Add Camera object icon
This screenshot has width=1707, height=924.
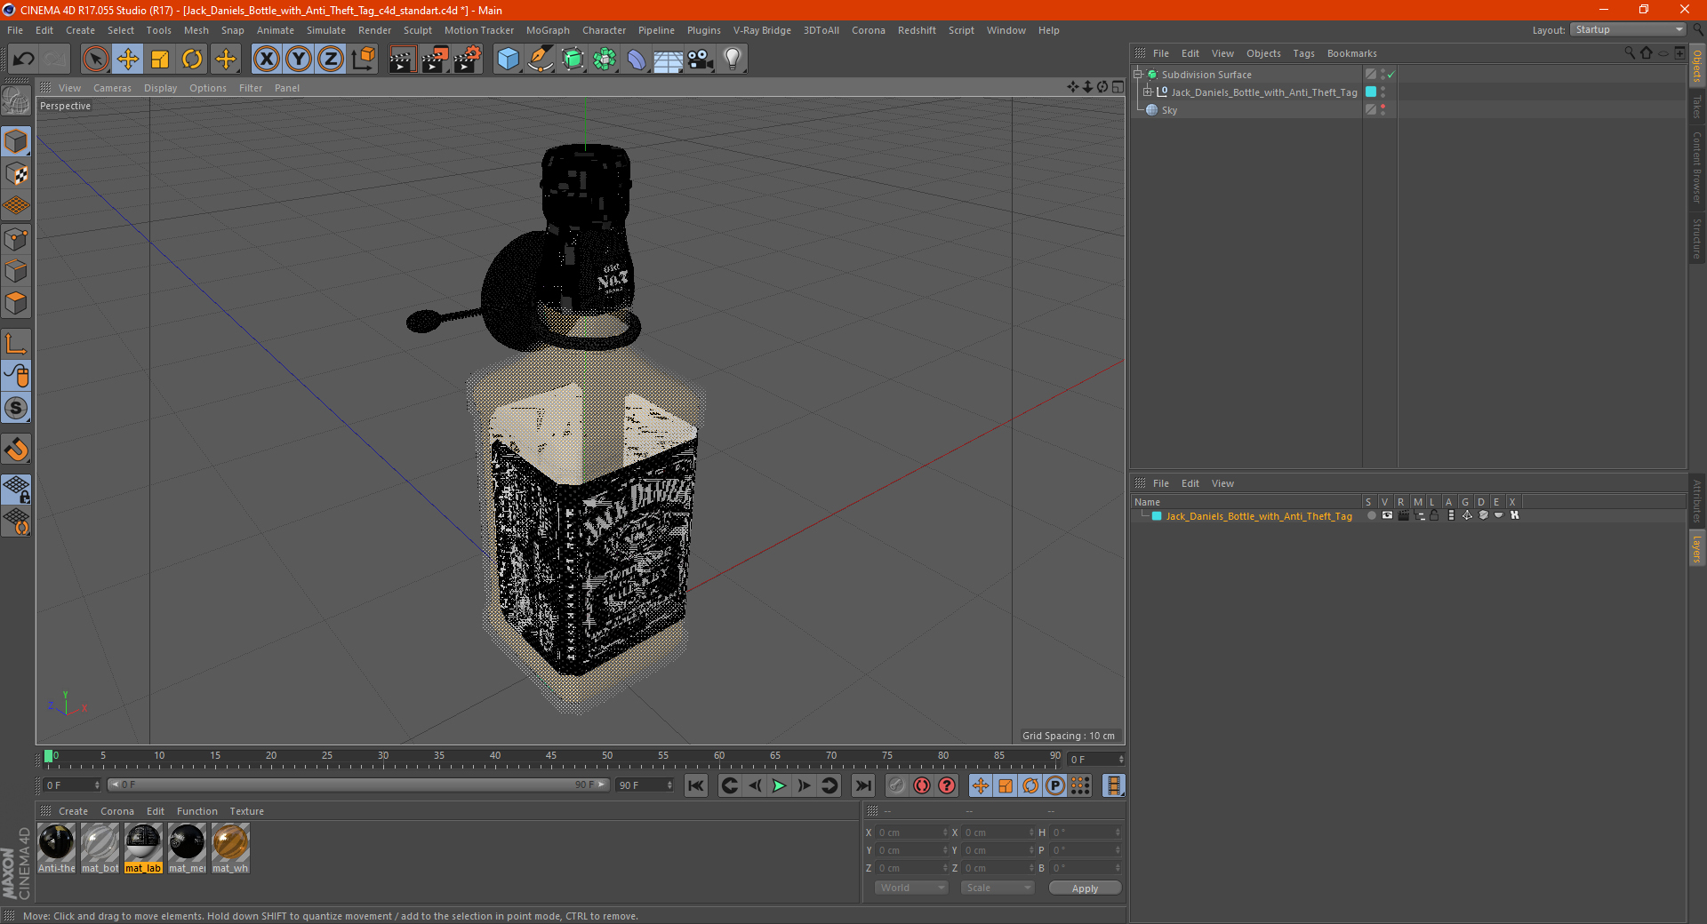[x=701, y=60]
